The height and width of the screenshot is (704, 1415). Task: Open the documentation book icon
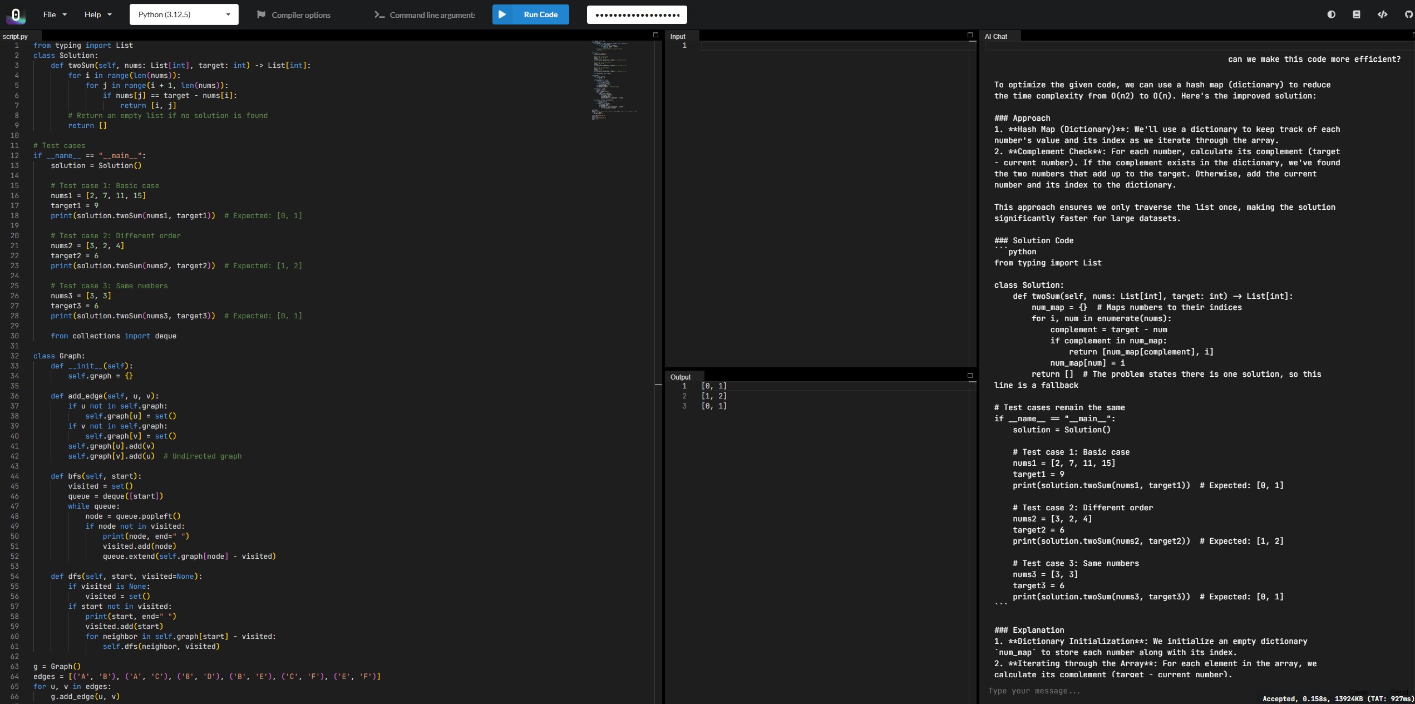(1357, 14)
